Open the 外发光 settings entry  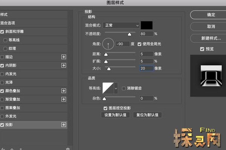point(11,116)
